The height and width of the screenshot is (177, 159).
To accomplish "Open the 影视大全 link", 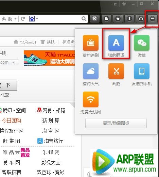I will [x=51, y=162].
